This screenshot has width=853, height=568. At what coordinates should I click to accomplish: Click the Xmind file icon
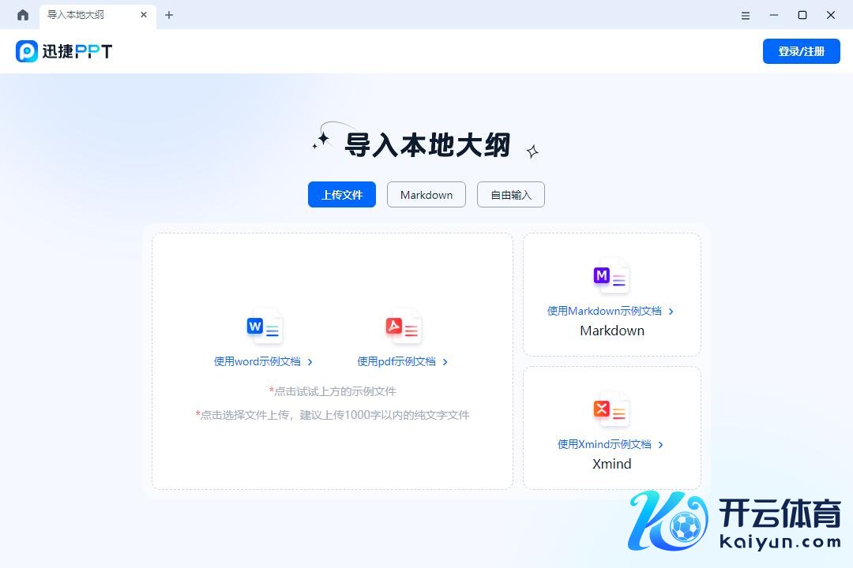point(611,409)
